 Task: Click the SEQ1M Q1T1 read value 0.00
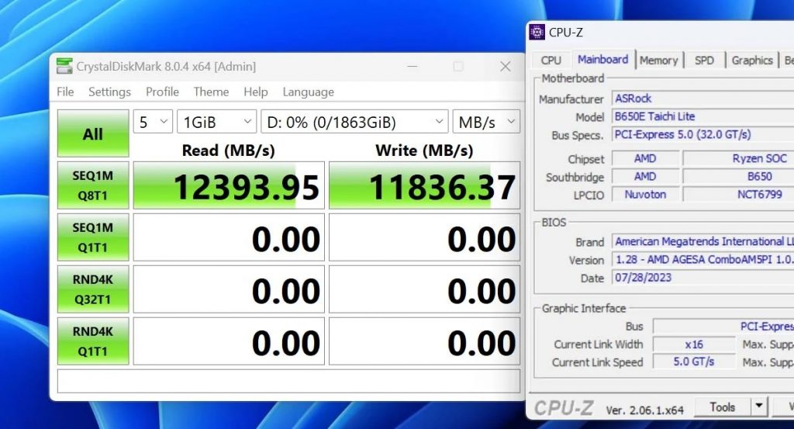(229, 237)
